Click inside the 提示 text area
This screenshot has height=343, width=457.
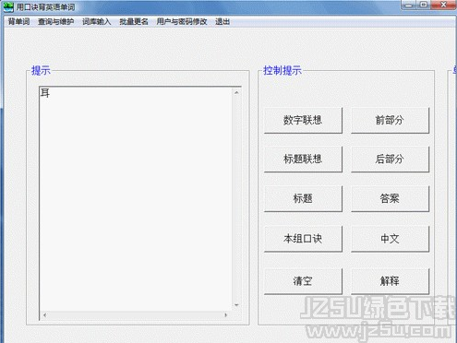[x=136, y=199]
